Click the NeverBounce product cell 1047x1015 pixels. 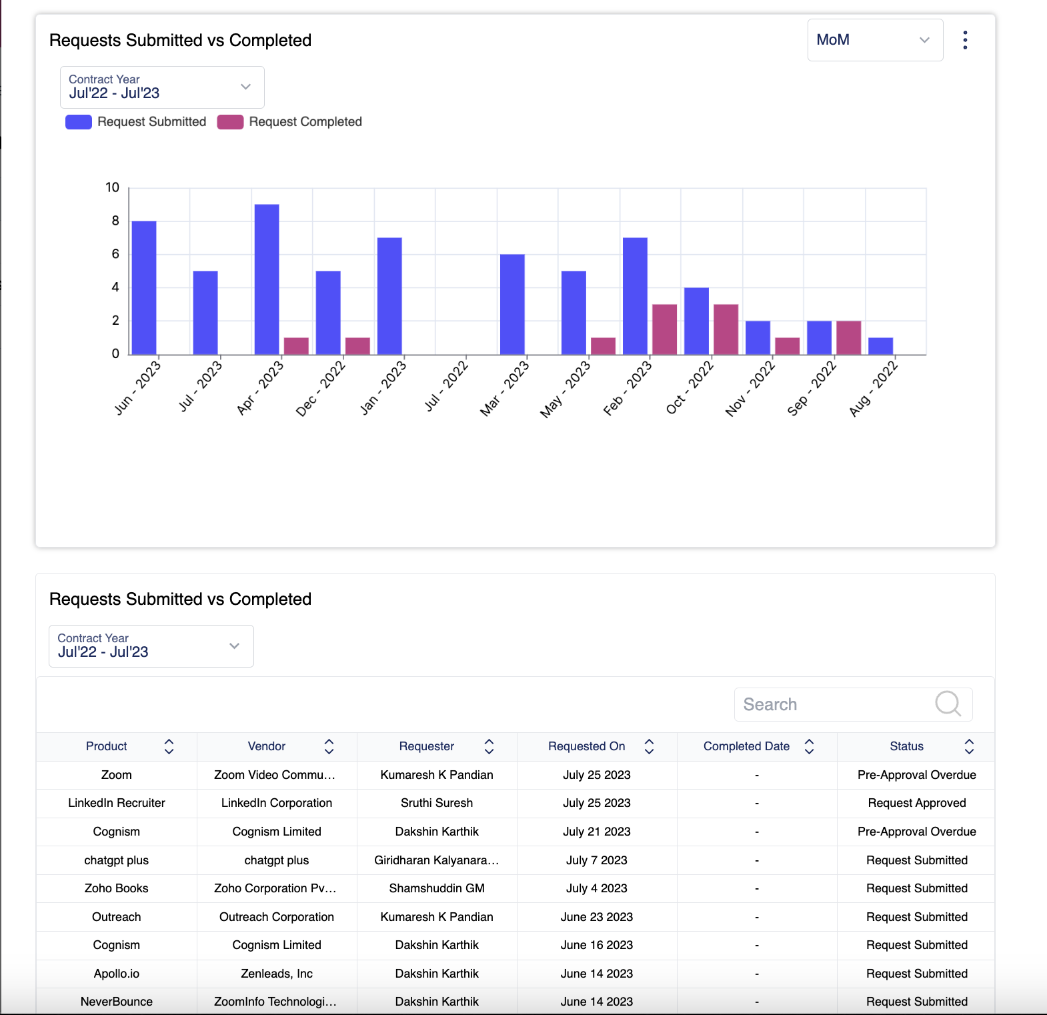pos(117,1002)
